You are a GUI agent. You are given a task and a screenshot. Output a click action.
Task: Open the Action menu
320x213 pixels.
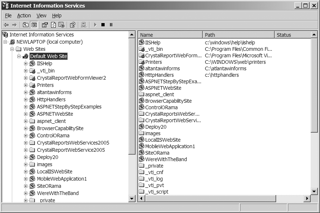24,15
